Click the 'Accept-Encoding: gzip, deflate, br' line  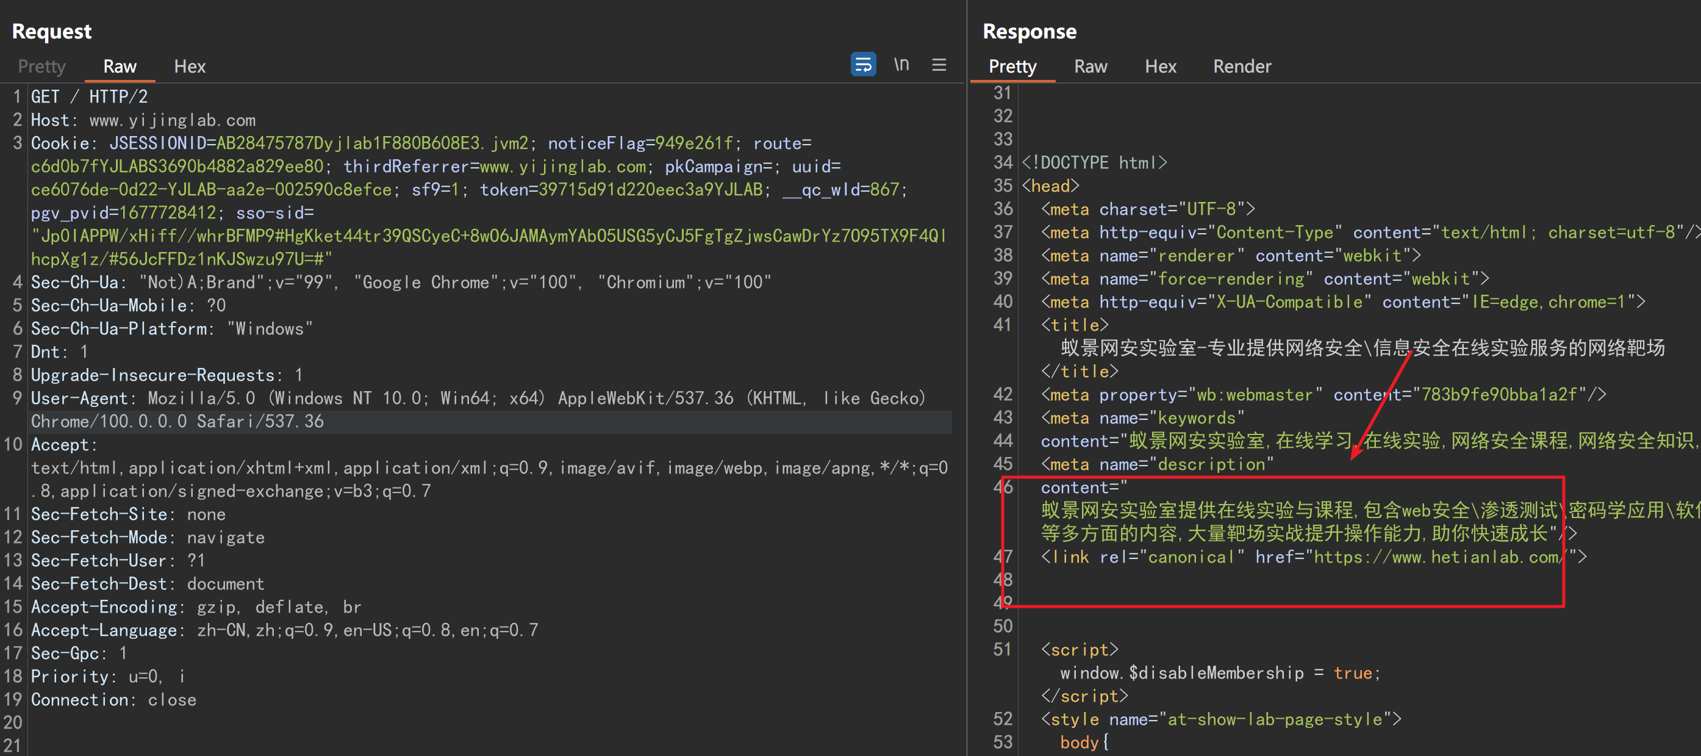pyautogui.click(x=196, y=607)
